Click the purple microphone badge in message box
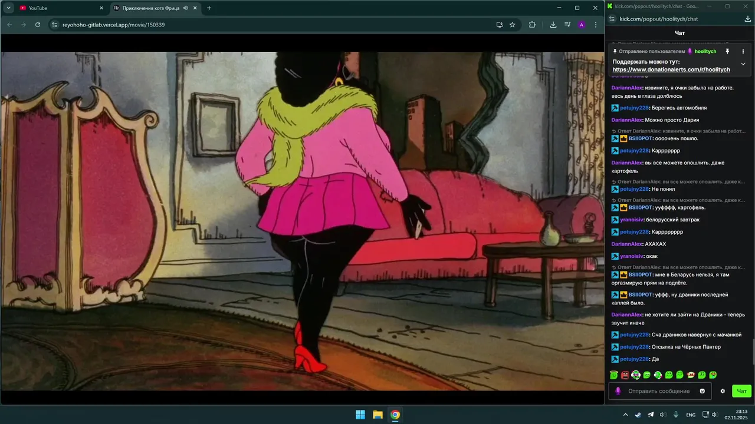The width and height of the screenshot is (755, 424). pyautogui.click(x=618, y=391)
